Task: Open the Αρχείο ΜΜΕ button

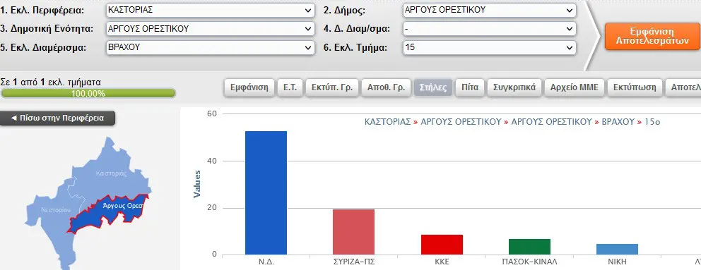Action: 574,87
